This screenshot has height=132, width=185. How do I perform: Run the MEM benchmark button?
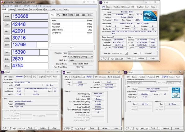7,38
